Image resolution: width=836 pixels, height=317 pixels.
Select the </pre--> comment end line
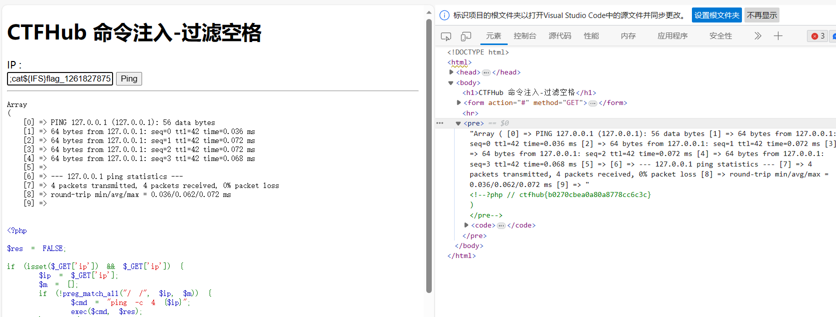[486, 215]
